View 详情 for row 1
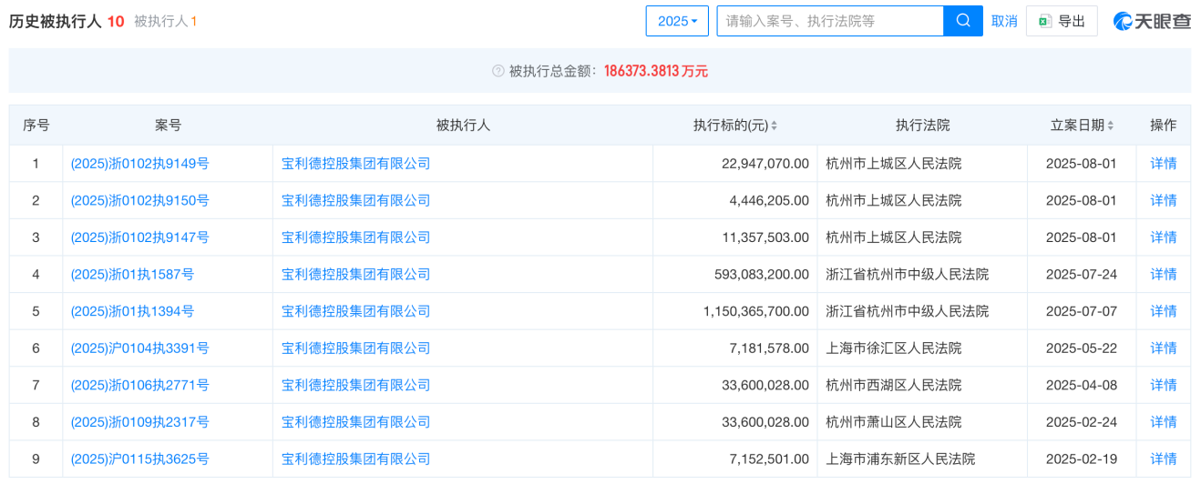This screenshot has height=484, width=1201. (1163, 164)
